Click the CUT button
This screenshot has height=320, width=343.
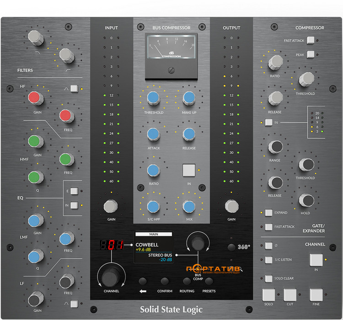290,295
